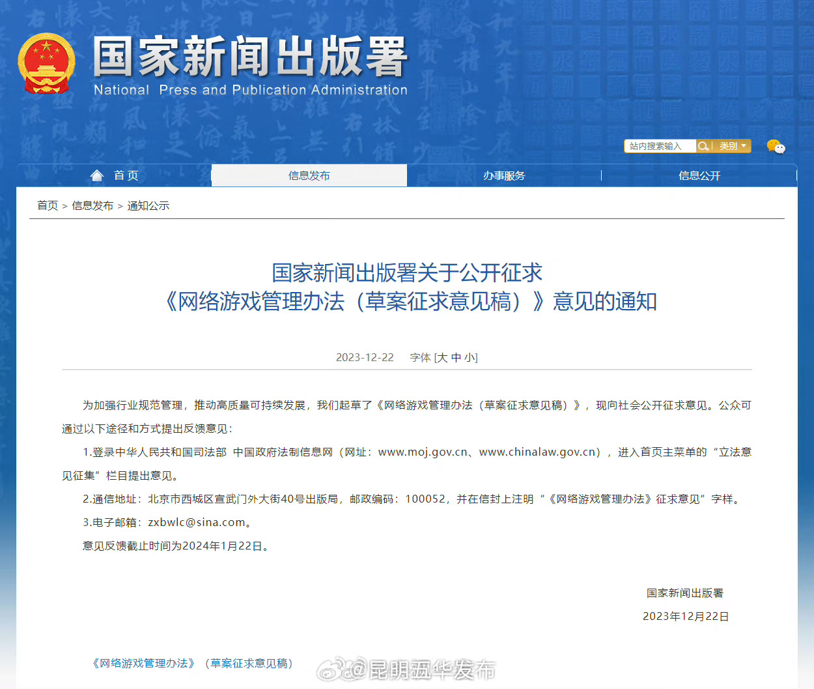The height and width of the screenshot is (689, 814).
Task: Open the highlighted 信息发布 menu
Action: (x=308, y=175)
